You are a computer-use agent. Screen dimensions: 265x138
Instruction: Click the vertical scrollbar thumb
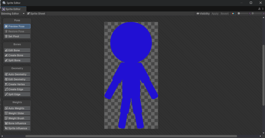click(x=263, y=75)
